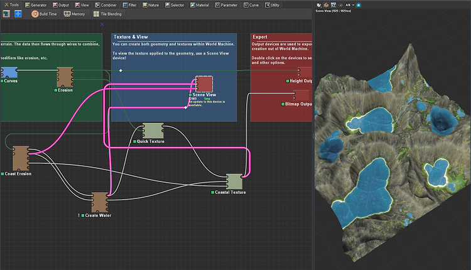
Task: Click the scene view mode icon in viewport toolbar
Action: point(326,5)
